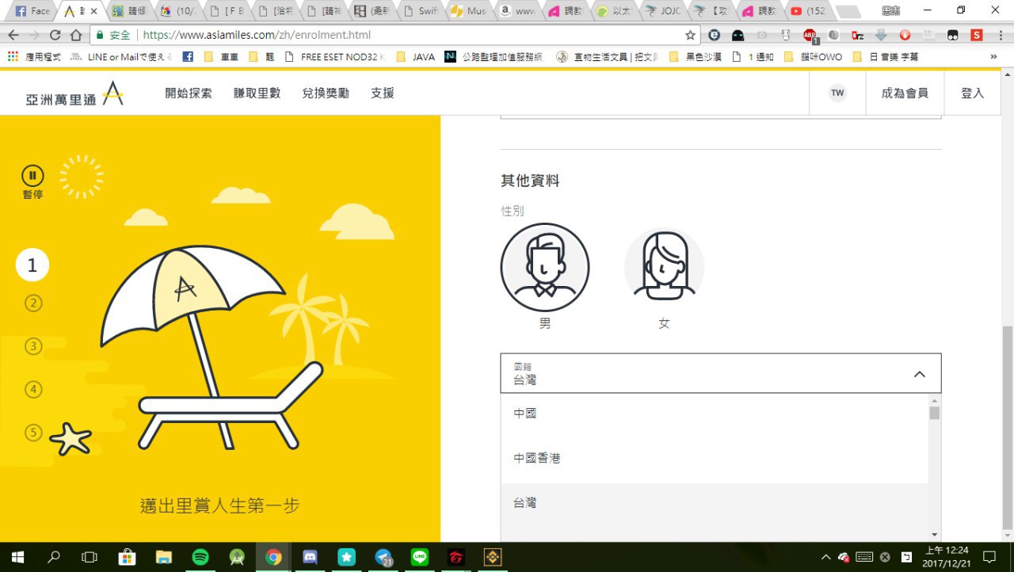1014x572 pixels.
Task: Go to the browser home page
Action: click(76, 35)
